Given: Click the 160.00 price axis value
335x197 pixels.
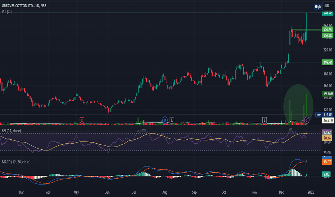Looking at the screenshot, I should point(328,86).
